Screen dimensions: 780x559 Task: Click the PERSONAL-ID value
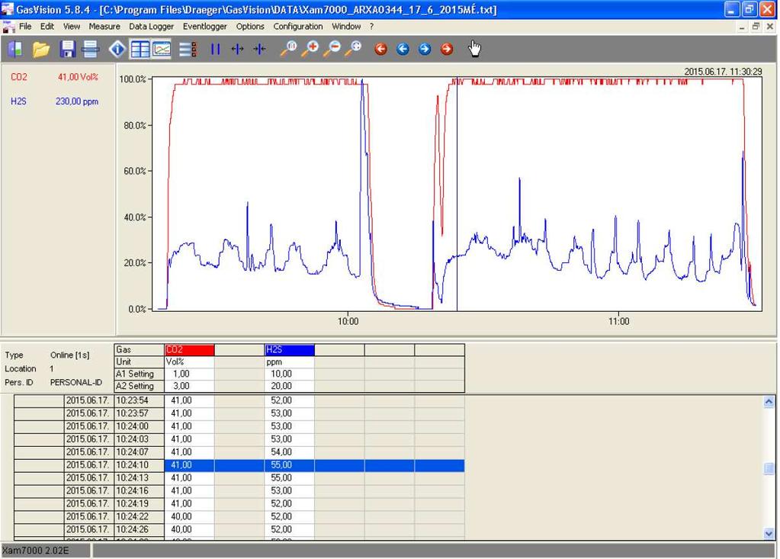(x=76, y=382)
